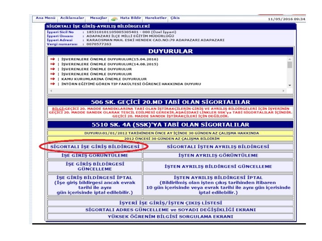
Task: Open the Mesajlar menu
Action: (x=98, y=18)
